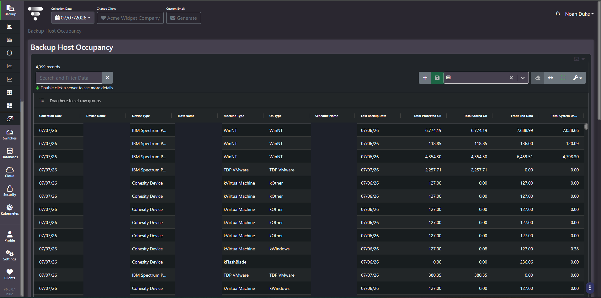This screenshot has height=298, width=601.
Task: Open Acme Widget Company client selector
Action: [130, 18]
